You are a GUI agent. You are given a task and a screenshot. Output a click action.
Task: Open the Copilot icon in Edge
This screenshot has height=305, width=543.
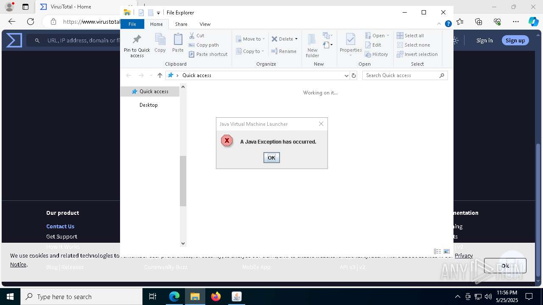point(533,22)
